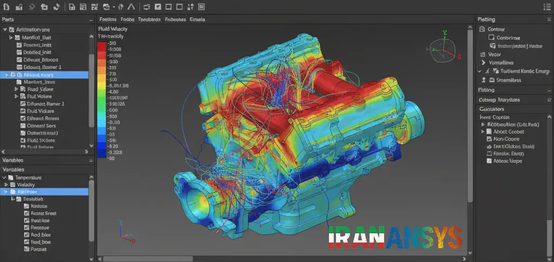The width and height of the screenshot is (554, 262).
Task: Click the bar-chart icon second in the top toolbar
Action: pyautogui.click(x=19, y=6)
